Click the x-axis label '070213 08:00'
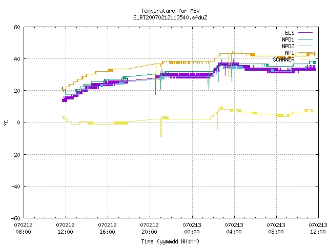 (x=276, y=229)
